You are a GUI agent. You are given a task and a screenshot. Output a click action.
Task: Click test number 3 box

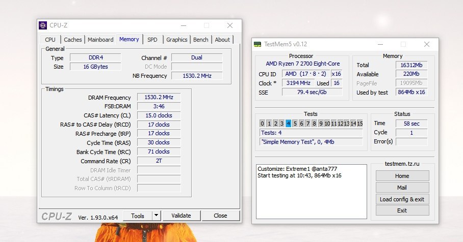pyautogui.click(x=282, y=124)
